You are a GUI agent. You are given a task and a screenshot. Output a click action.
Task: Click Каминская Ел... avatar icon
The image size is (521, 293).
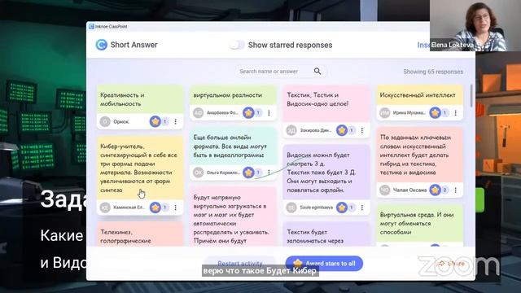tap(105, 208)
